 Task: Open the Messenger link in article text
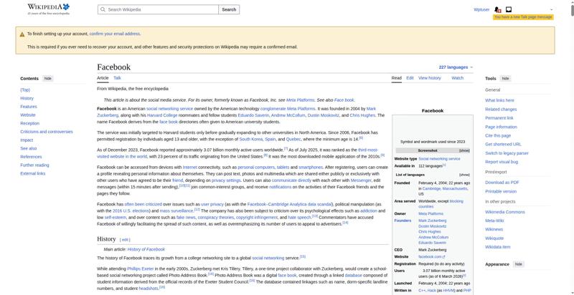pos(361,180)
